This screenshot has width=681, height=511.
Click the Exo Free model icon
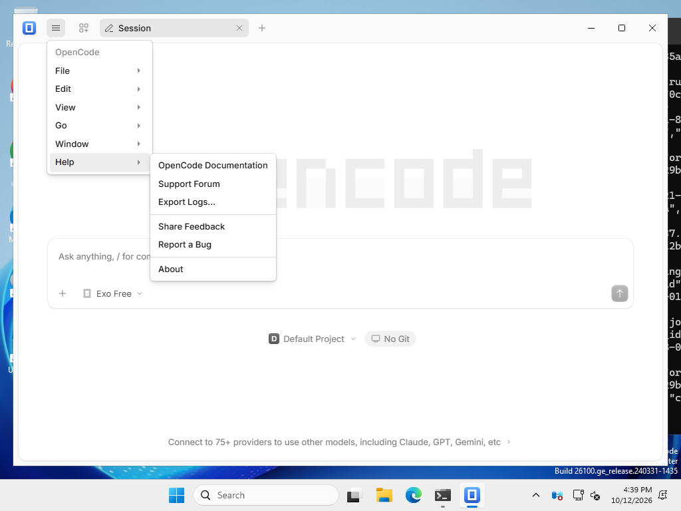[x=87, y=293]
